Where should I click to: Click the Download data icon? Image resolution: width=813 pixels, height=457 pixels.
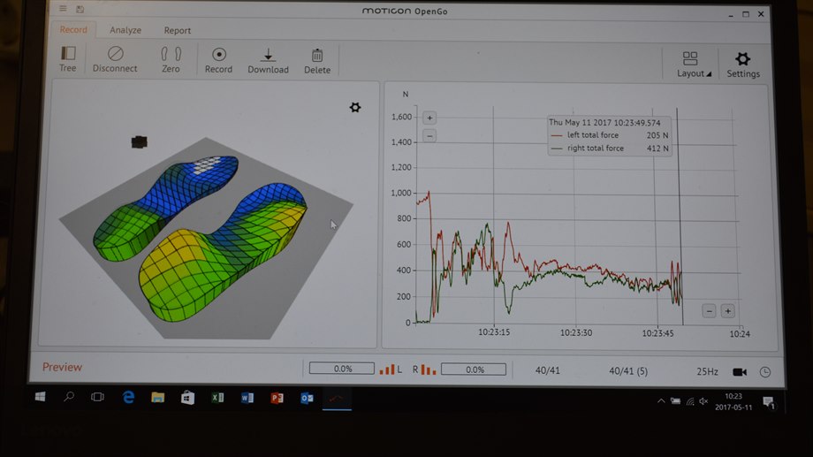tap(268, 55)
